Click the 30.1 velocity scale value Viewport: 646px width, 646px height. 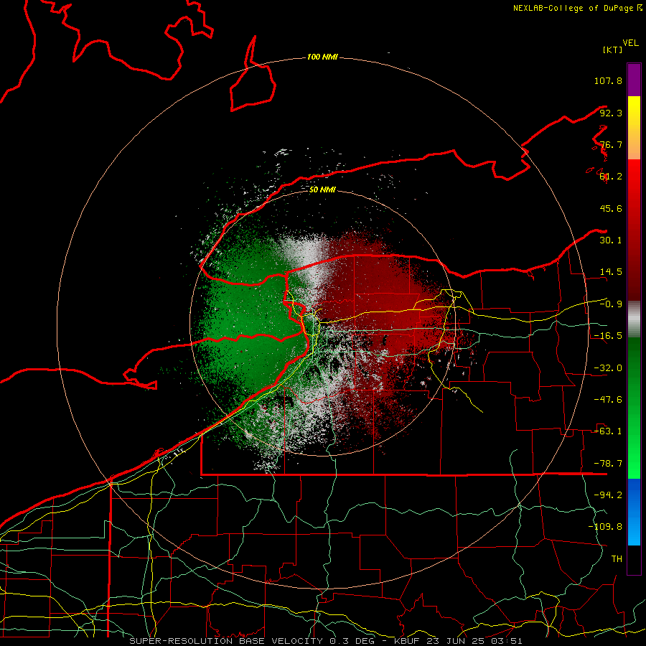tap(611, 240)
